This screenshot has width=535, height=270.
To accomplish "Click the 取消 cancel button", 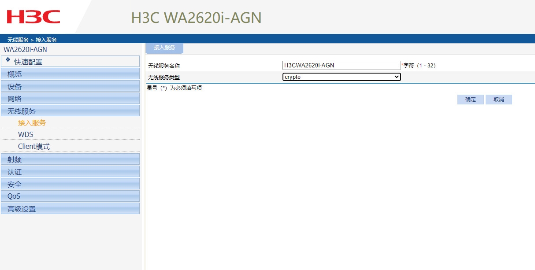I will point(498,99).
